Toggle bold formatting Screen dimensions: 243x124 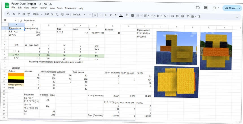[x=105, y=15]
